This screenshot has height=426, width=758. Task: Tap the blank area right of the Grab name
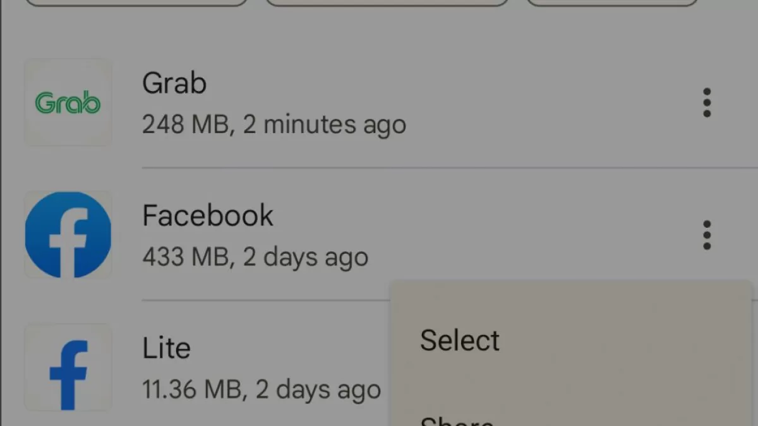442,83
